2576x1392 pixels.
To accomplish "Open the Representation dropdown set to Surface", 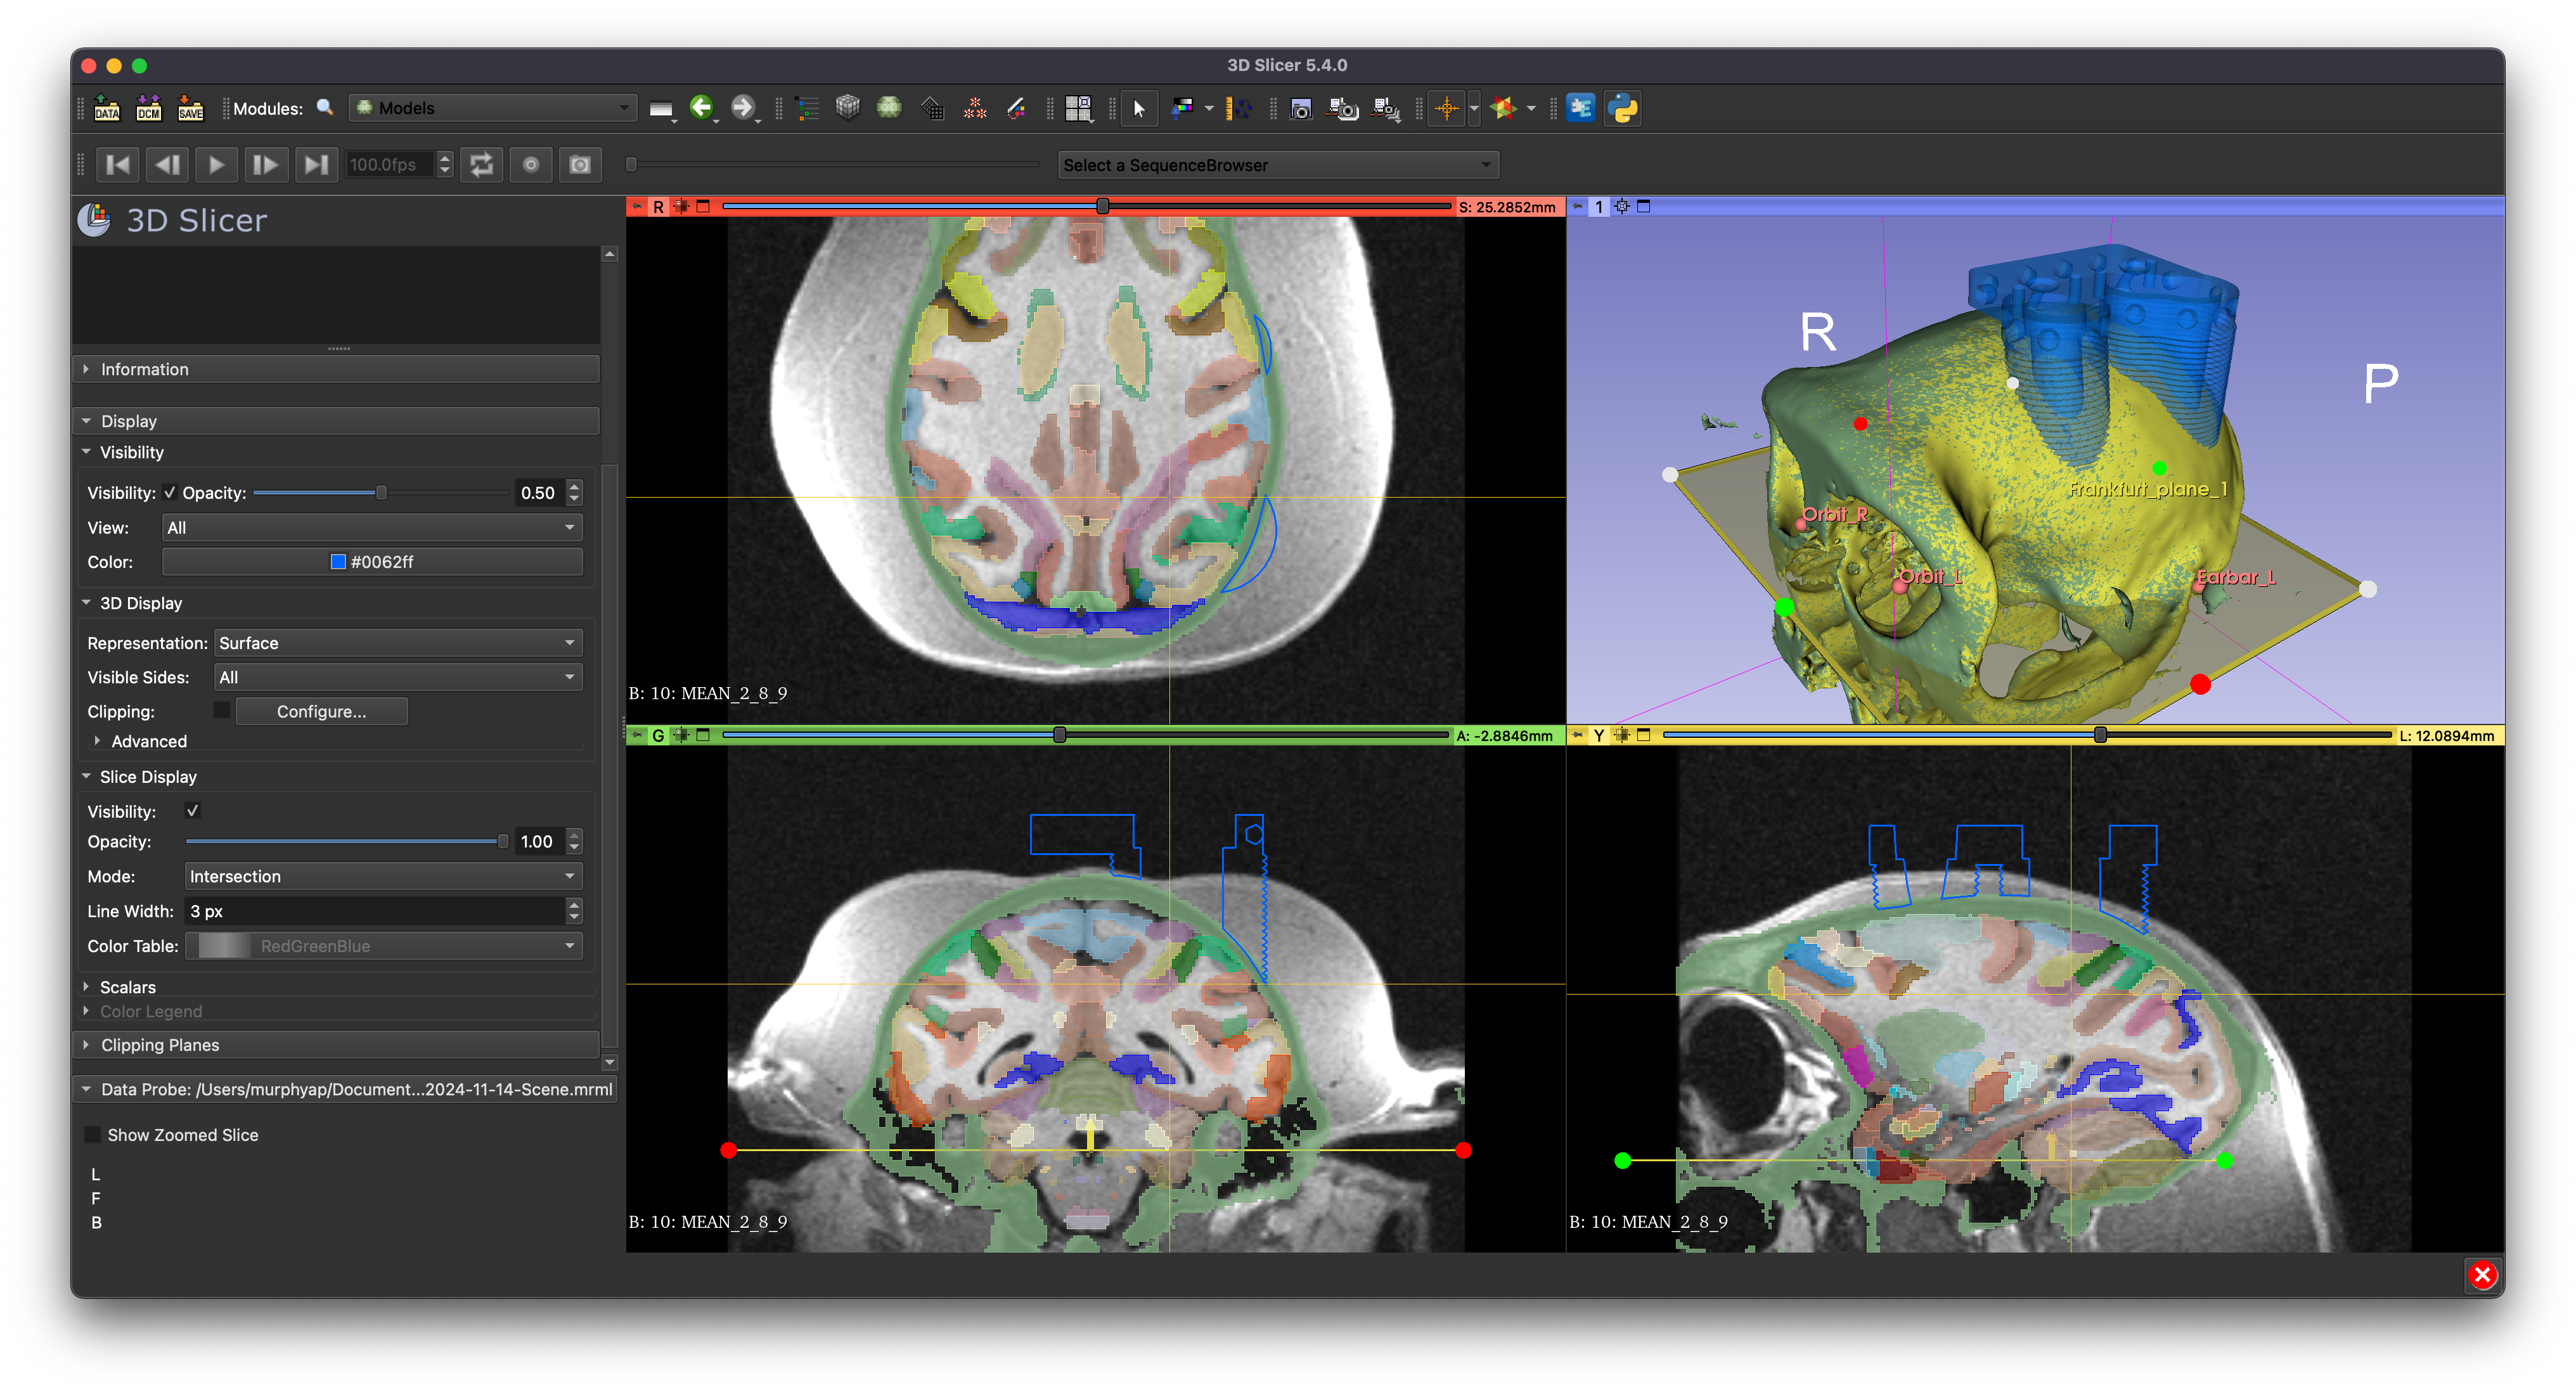I will pyautogui.click(x=398, y=643).
